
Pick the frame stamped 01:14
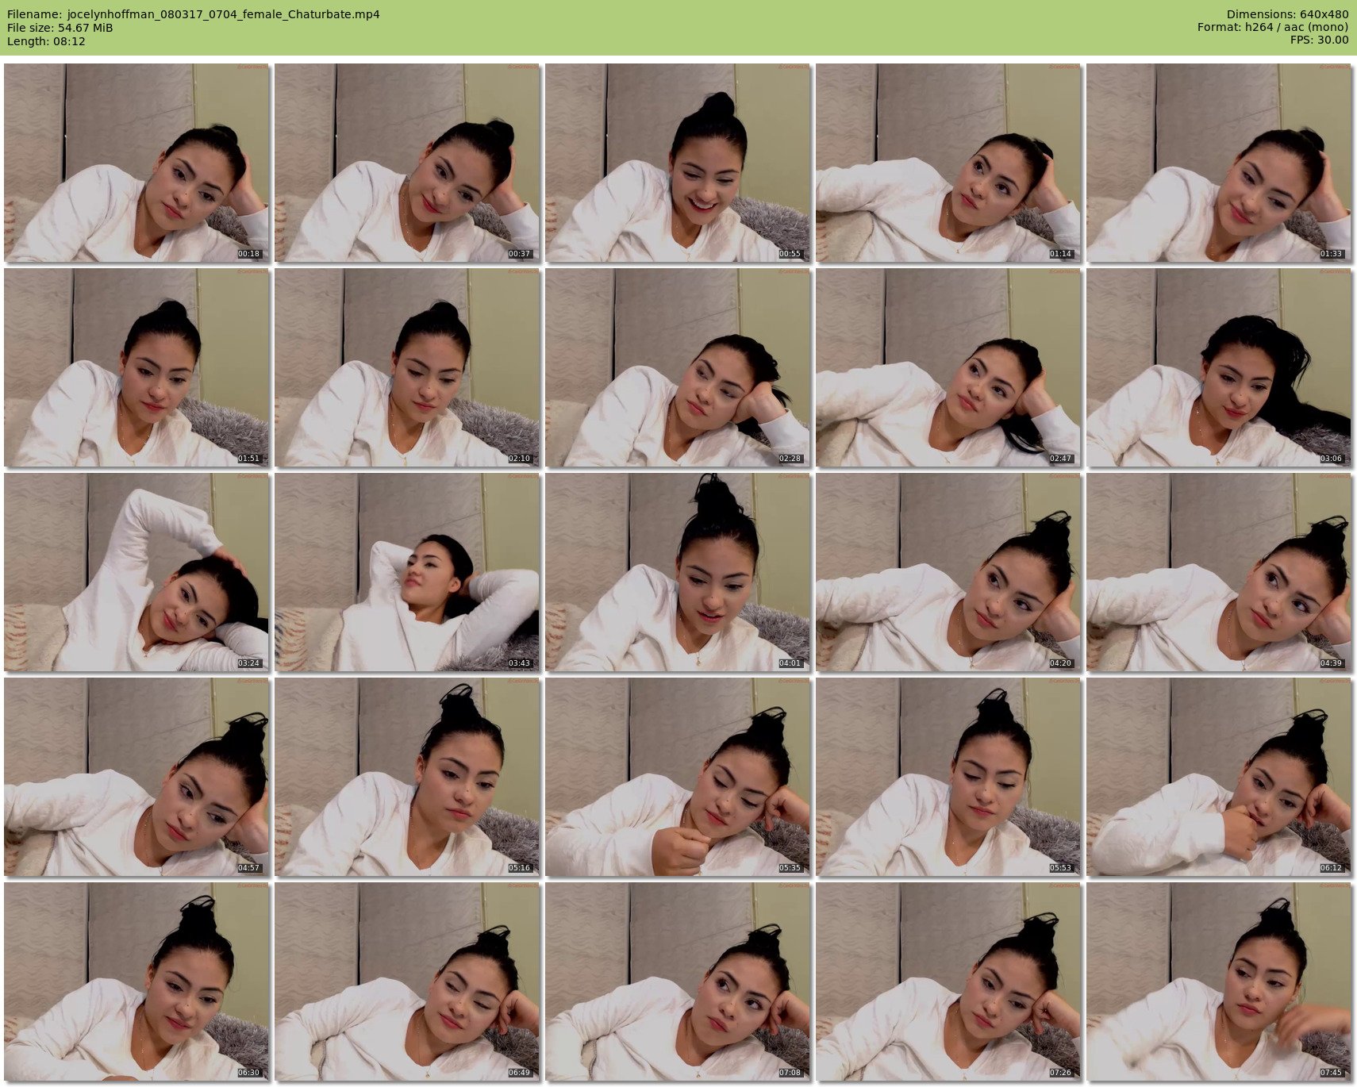pyautogui.click(x=948, y=163)
